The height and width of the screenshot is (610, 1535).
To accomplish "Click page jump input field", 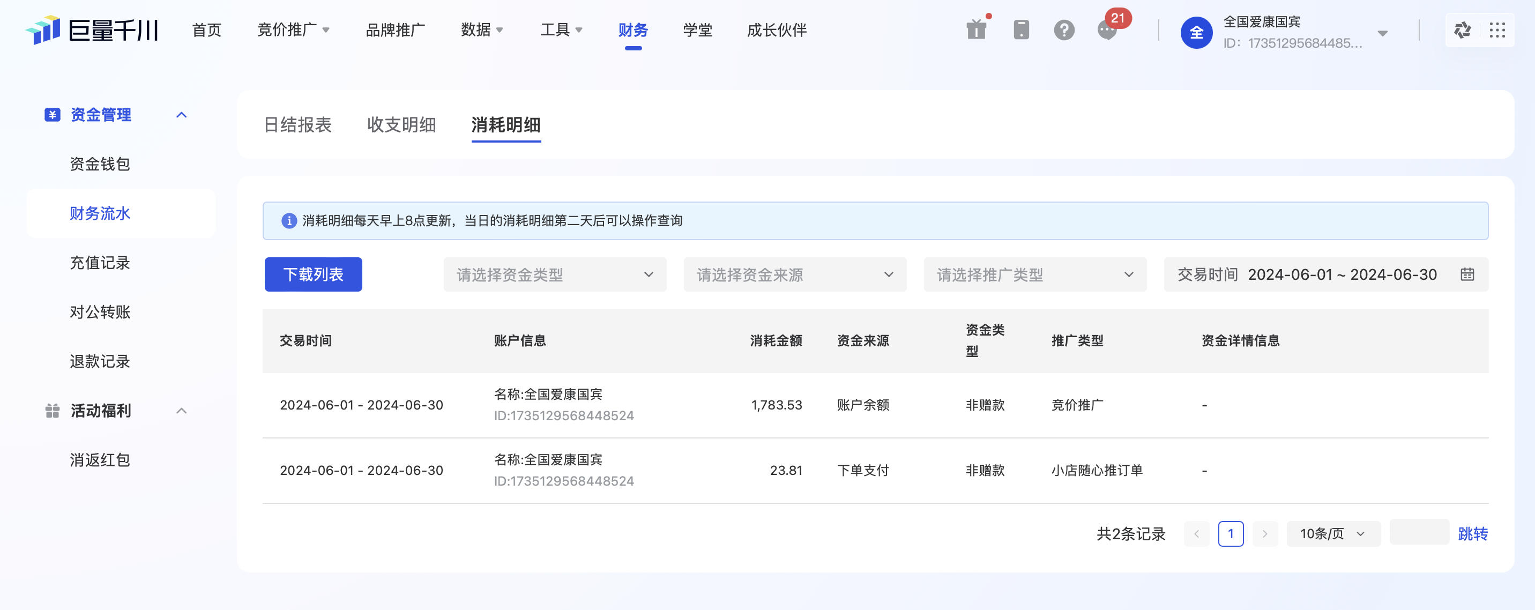I will pos(1419,532).
